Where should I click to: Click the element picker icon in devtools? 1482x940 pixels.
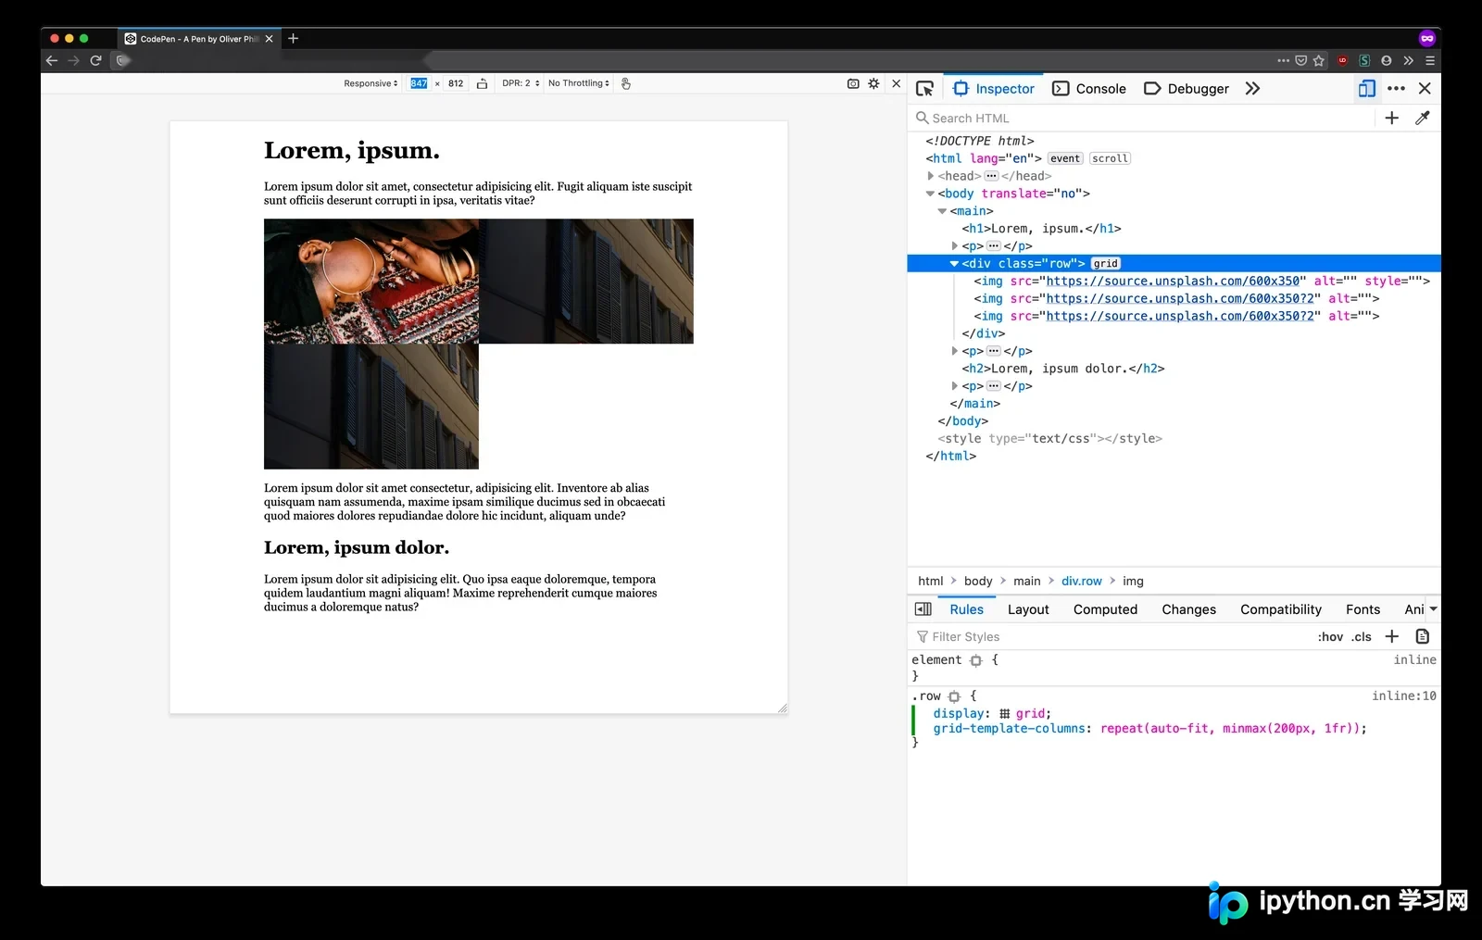(x=924, y=89)
